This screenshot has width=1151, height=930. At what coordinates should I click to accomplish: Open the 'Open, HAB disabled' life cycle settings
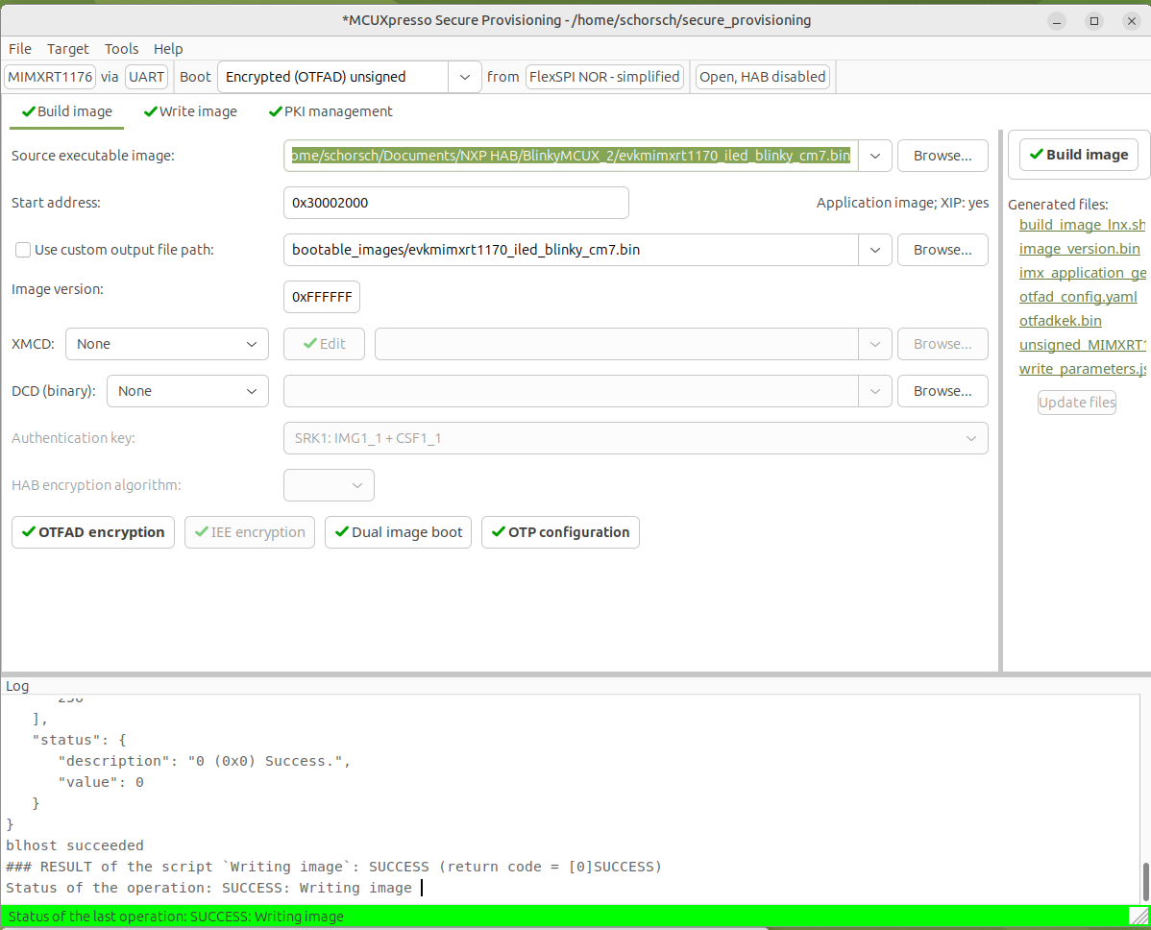coord(762,76)
